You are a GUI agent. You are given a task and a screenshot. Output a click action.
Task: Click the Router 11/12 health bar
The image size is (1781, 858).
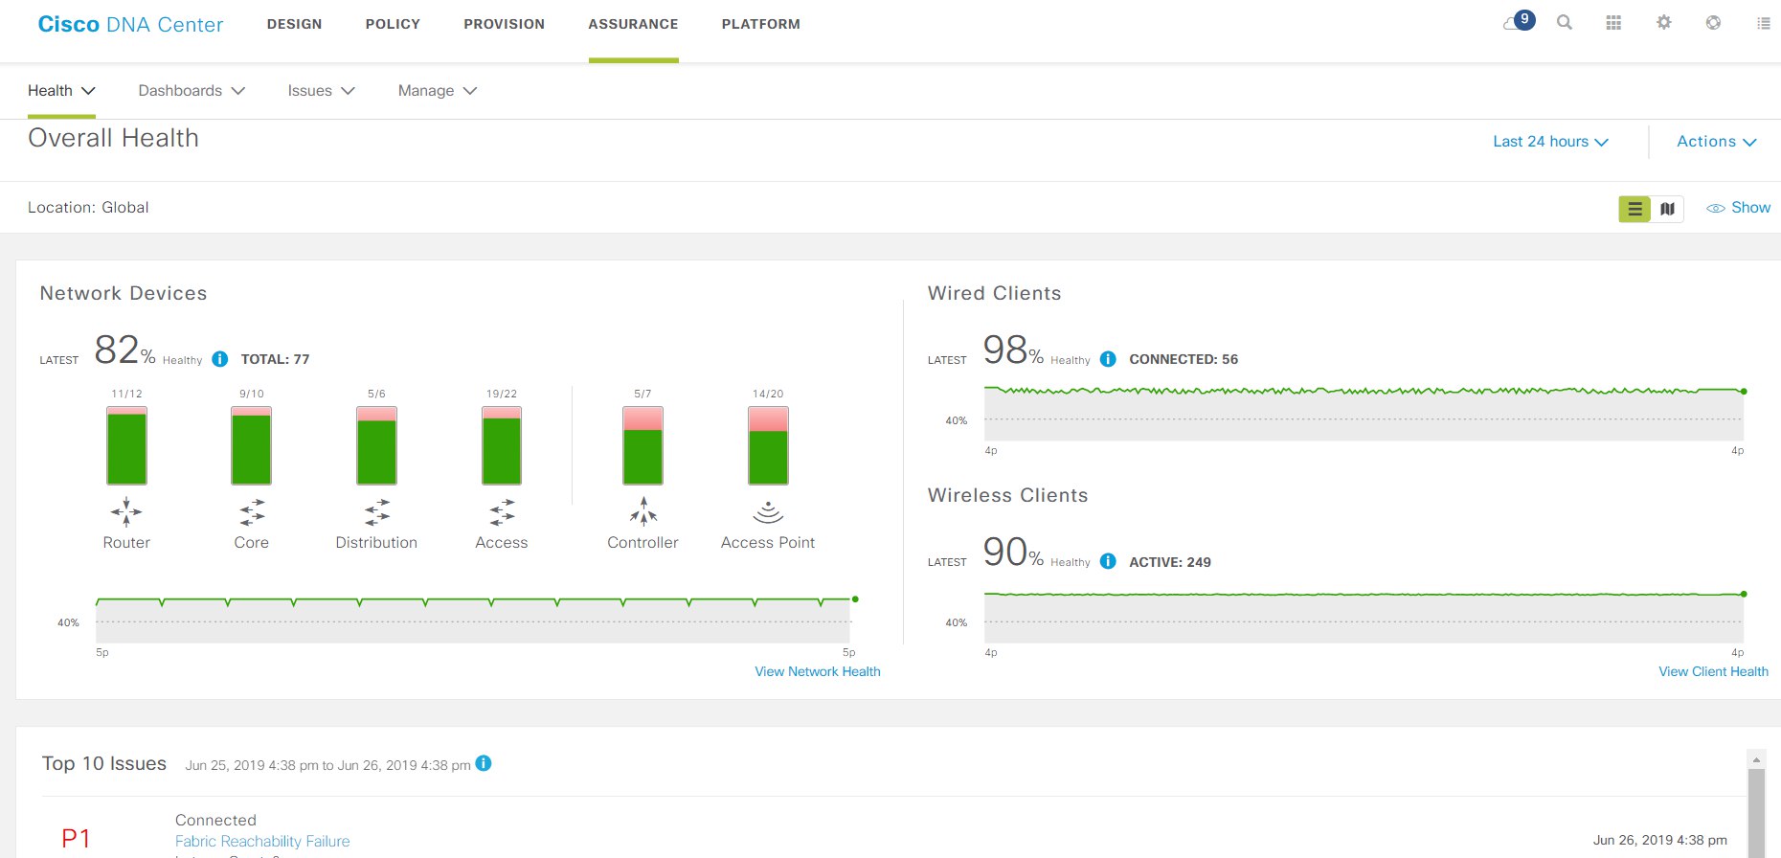(126, 445)
